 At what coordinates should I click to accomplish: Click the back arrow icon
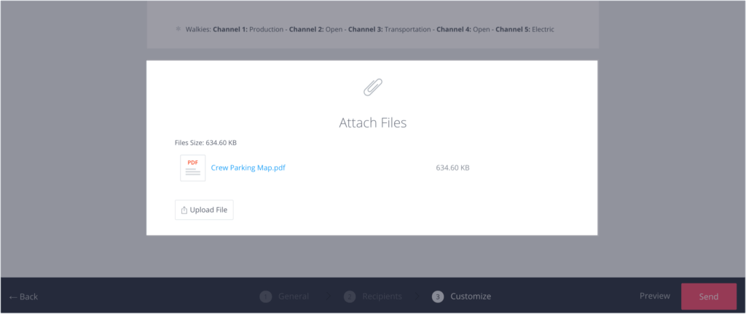tap(12, 297)
